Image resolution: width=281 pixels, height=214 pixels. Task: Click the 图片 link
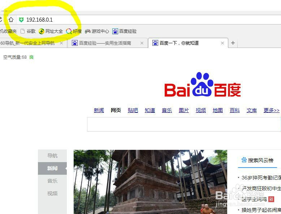pyautogui.click(x=184, y=110)
